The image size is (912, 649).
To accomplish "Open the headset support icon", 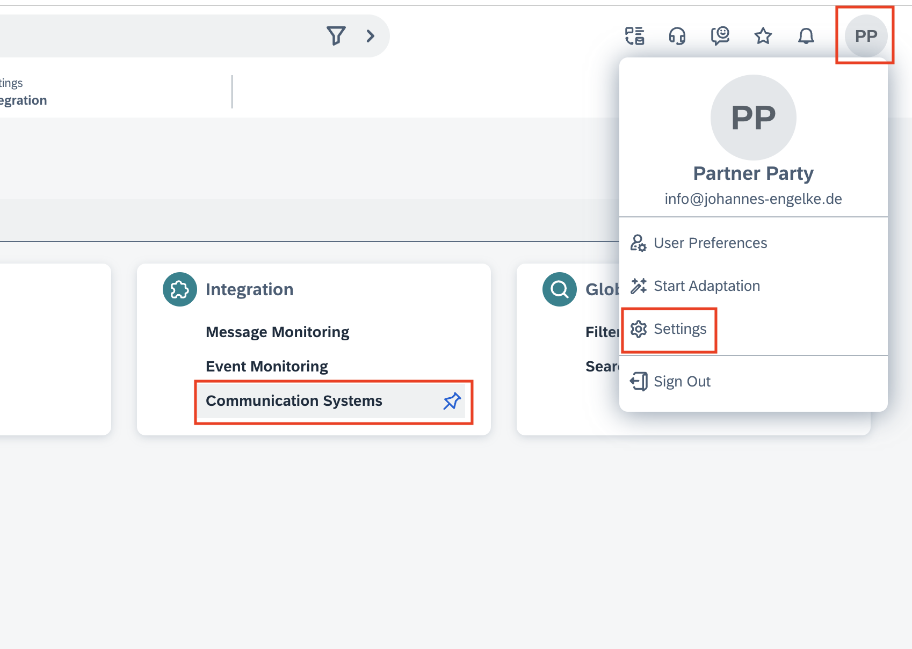I will pos(677,36).
